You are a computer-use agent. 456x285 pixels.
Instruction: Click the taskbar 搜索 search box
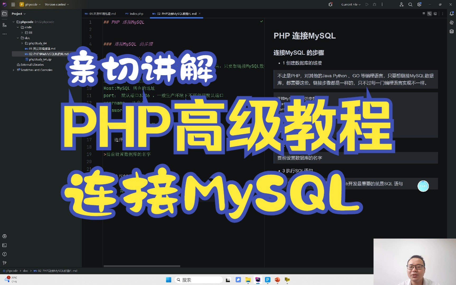pos(198,280)
